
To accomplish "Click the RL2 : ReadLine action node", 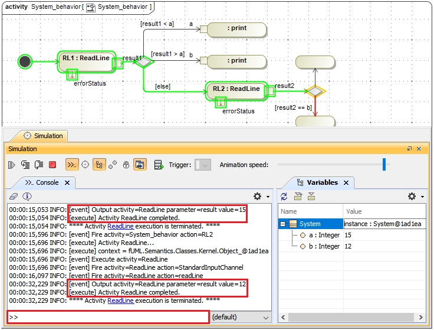I will point(236,89).
